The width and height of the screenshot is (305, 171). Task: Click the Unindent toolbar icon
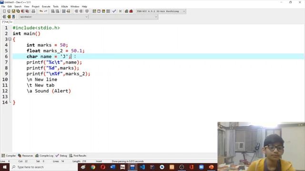point(81,11)
